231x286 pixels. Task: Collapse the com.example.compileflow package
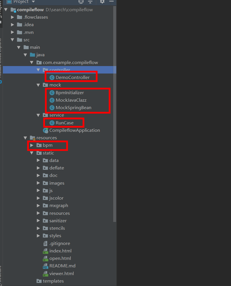pos(32,62)
